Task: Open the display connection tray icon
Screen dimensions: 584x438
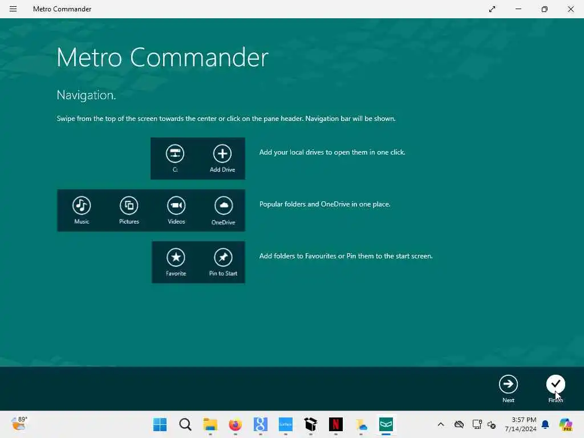Action: coord(477,424)
